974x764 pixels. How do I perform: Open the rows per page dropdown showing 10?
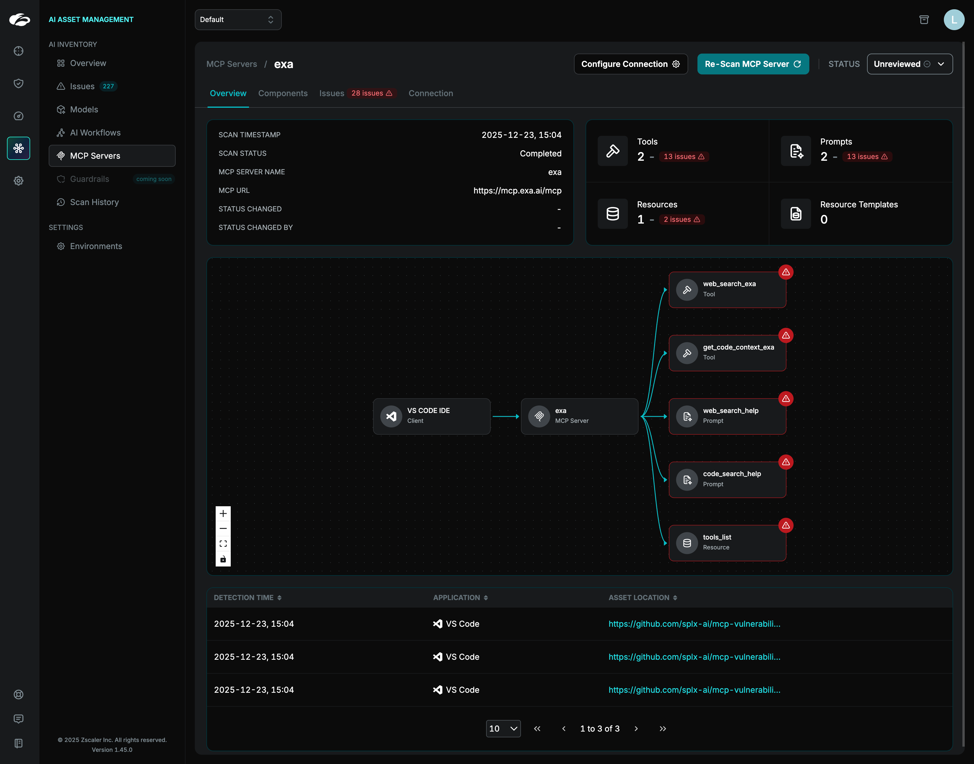pyautogui.click(x=503, y=729)
